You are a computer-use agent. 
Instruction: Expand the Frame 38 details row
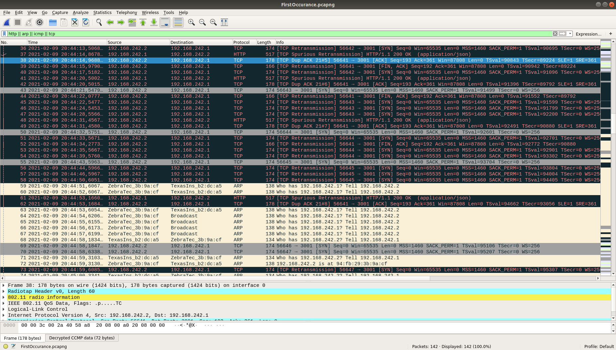(x=4, y=285)
